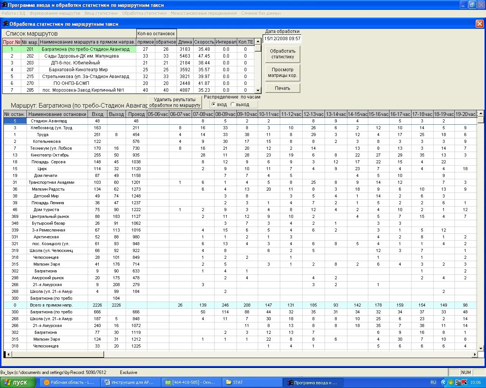Click the 'Прог.№' column header

[x=11, y=42]
